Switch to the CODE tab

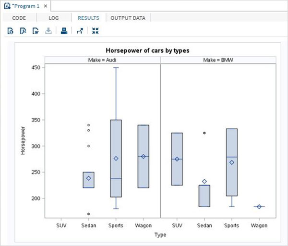pos(19,18)
